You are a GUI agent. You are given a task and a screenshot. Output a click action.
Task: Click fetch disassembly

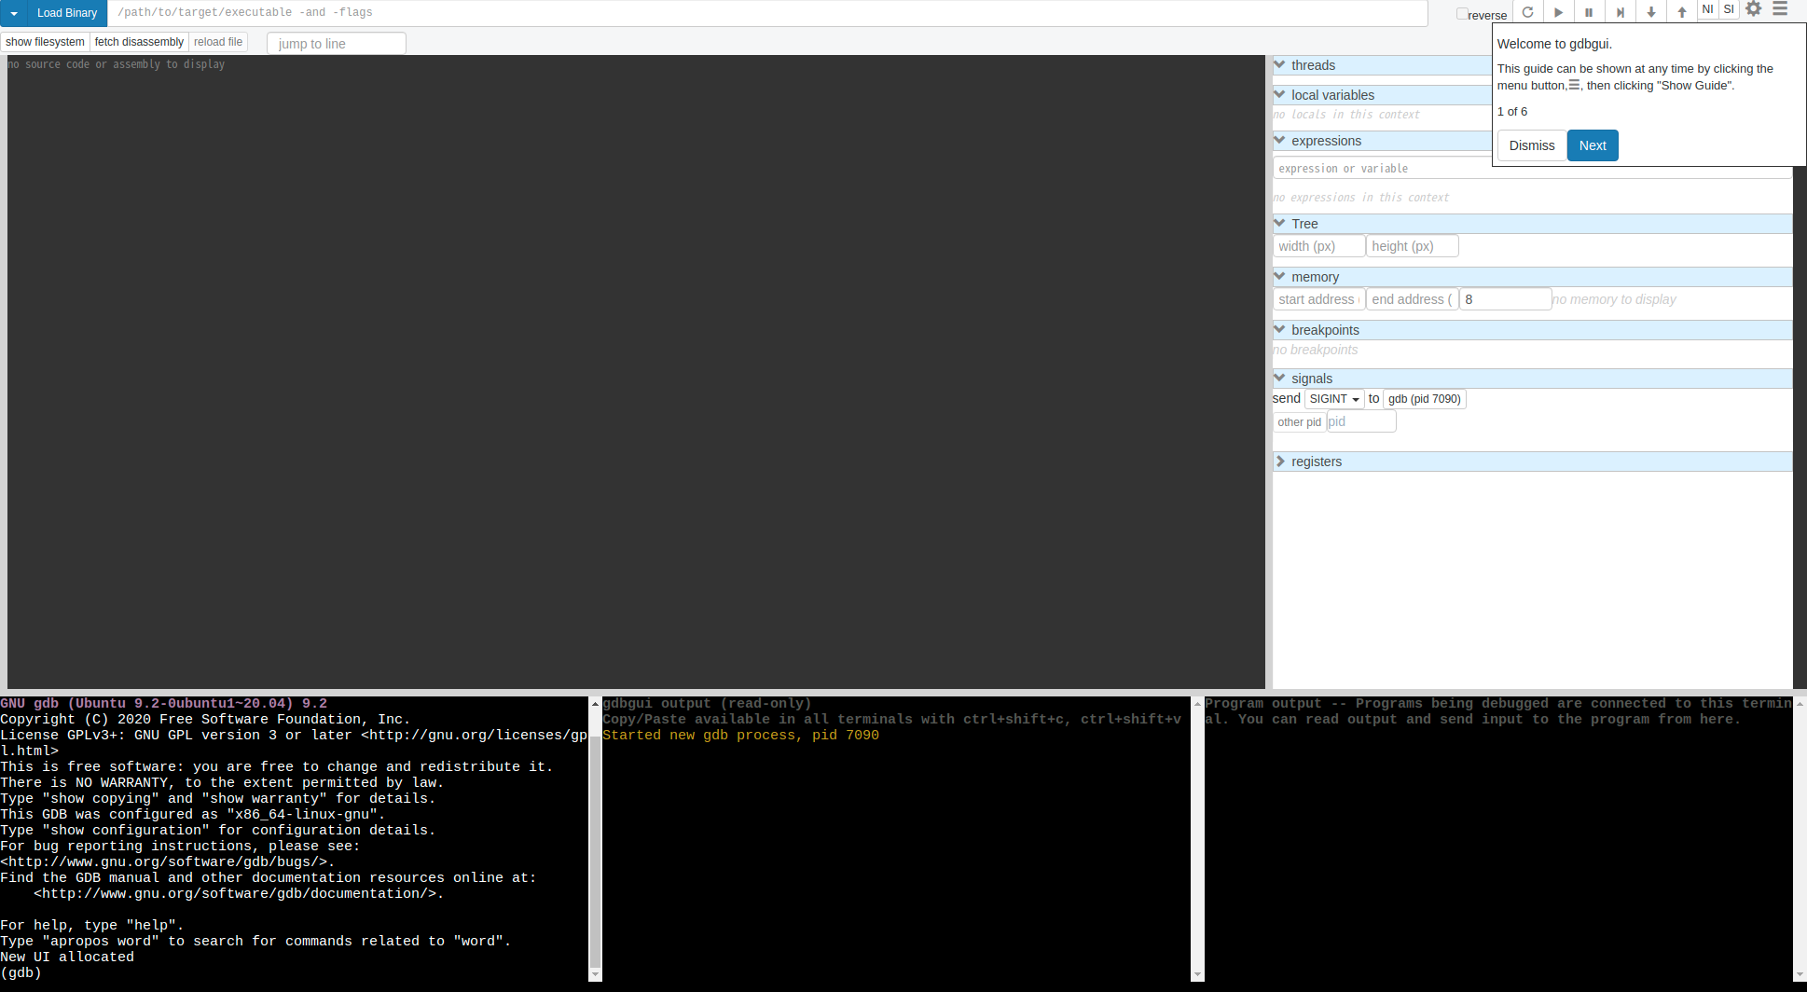click(x=138, y=41)
